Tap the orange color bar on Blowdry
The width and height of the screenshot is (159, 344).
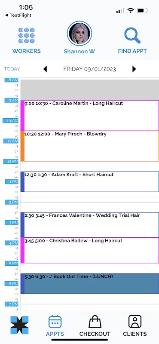click(x=22, y=146)
